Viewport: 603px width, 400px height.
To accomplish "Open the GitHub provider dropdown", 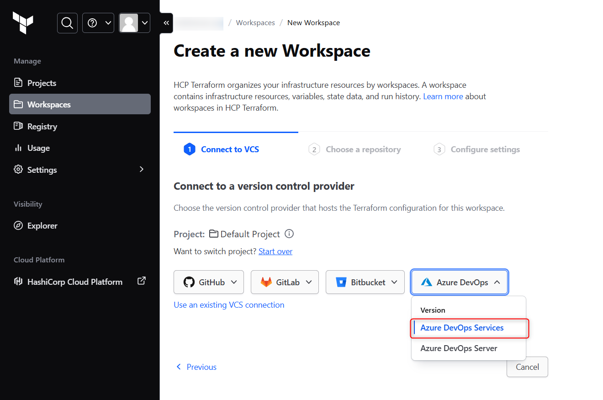I will pyautogui.click(x=209, y=282).
